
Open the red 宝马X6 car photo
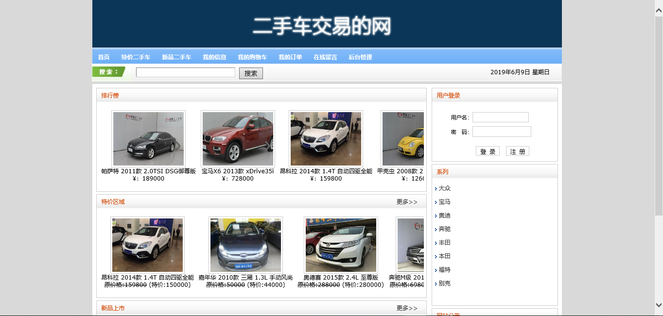click(238, 139)
